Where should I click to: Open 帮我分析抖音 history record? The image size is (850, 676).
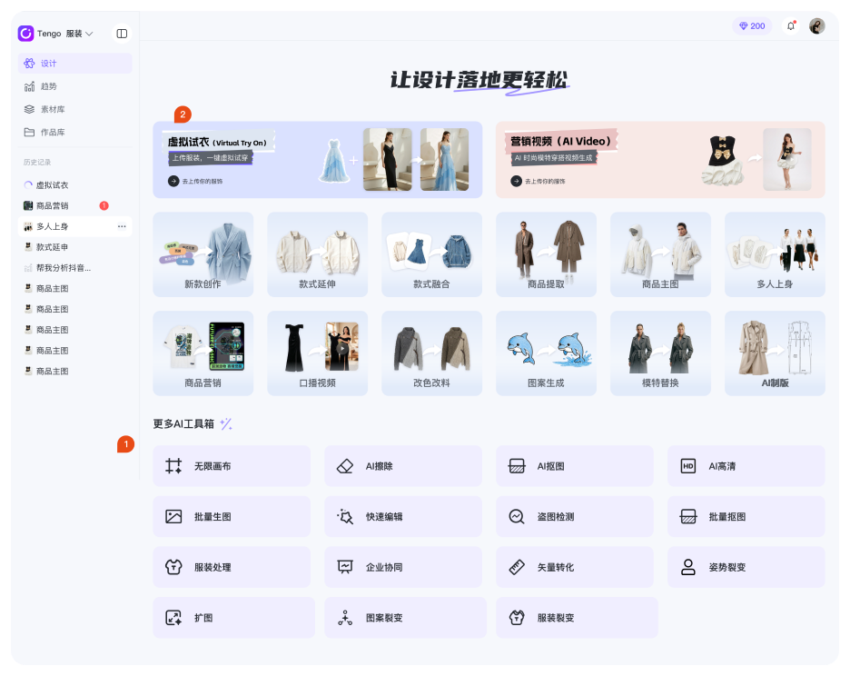coord(74,267)
